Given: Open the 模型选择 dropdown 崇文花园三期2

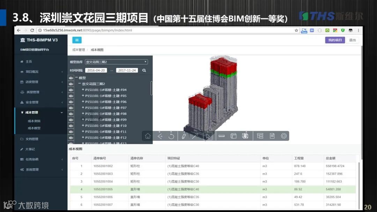Looking at the screenshot, I should [116, 62].
